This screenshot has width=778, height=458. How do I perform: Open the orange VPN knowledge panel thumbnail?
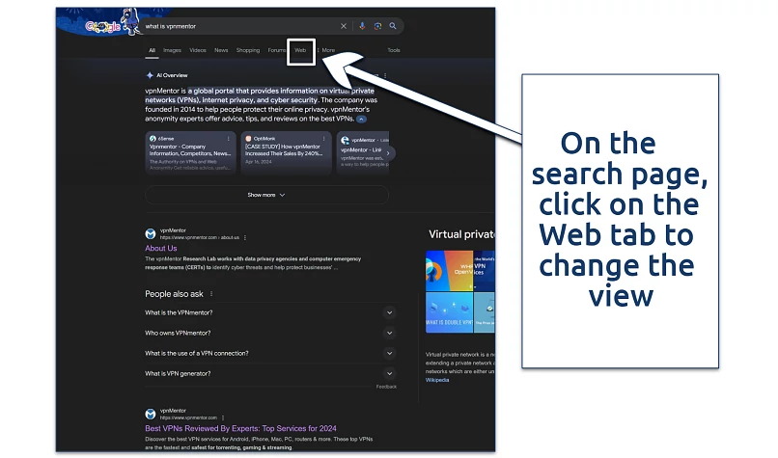coord(449,271)
